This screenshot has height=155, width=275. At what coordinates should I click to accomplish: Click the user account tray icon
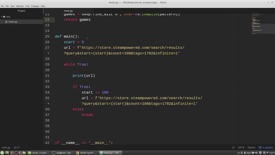click(245, 153)
